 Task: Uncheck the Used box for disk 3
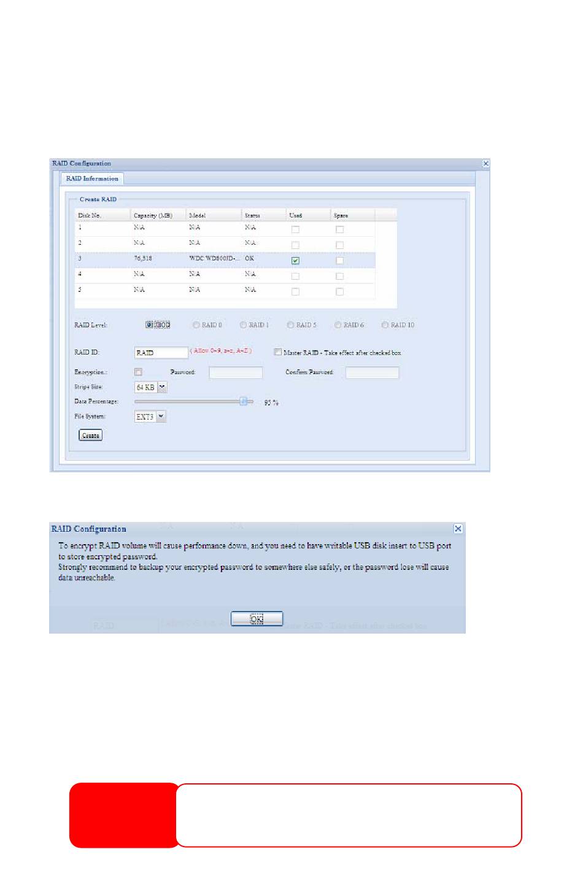tap(295, 261)
